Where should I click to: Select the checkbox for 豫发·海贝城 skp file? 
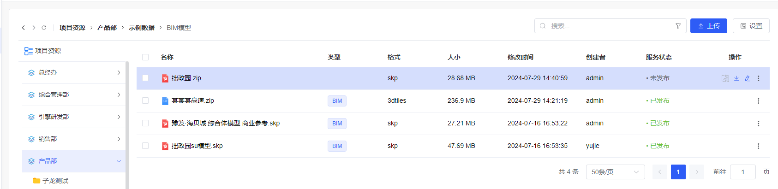pos(145,124)
